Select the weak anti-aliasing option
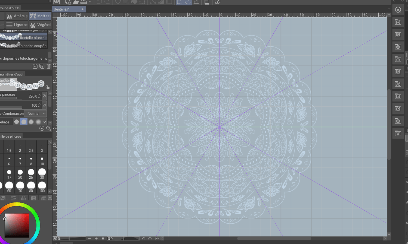The image size is (408, 244). point(24,122)
